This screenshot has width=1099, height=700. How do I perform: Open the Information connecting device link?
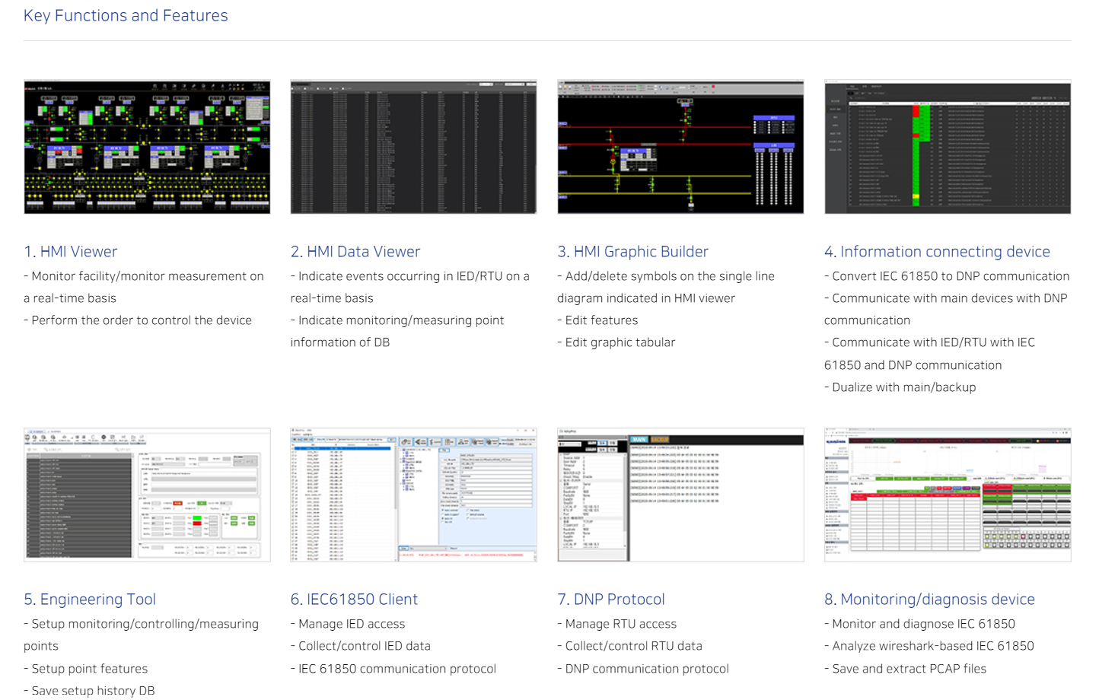938,251
